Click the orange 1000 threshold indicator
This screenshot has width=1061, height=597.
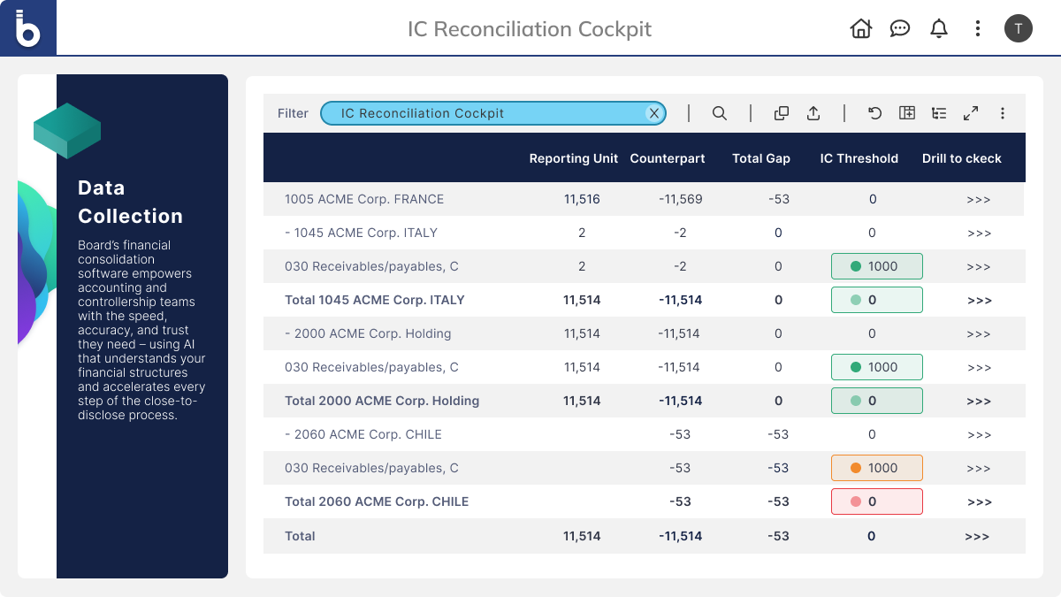pos(876,468)
